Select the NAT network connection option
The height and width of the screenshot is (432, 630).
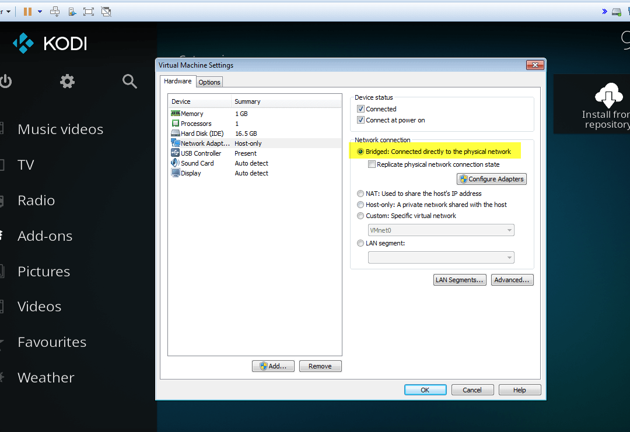click(360, 194)
